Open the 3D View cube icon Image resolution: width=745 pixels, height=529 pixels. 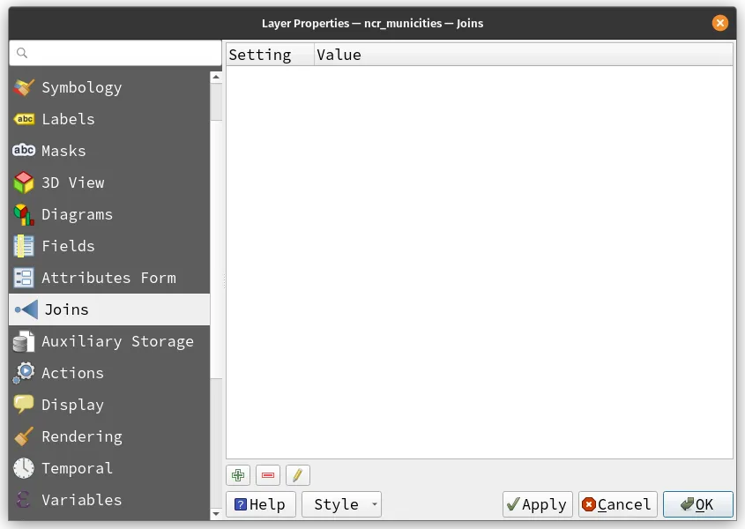pyautogui.click(x=25, y=182)
